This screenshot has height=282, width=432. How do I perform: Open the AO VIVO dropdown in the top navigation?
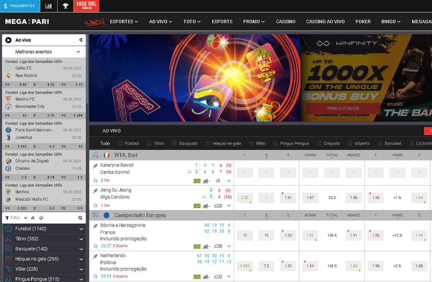161,22
